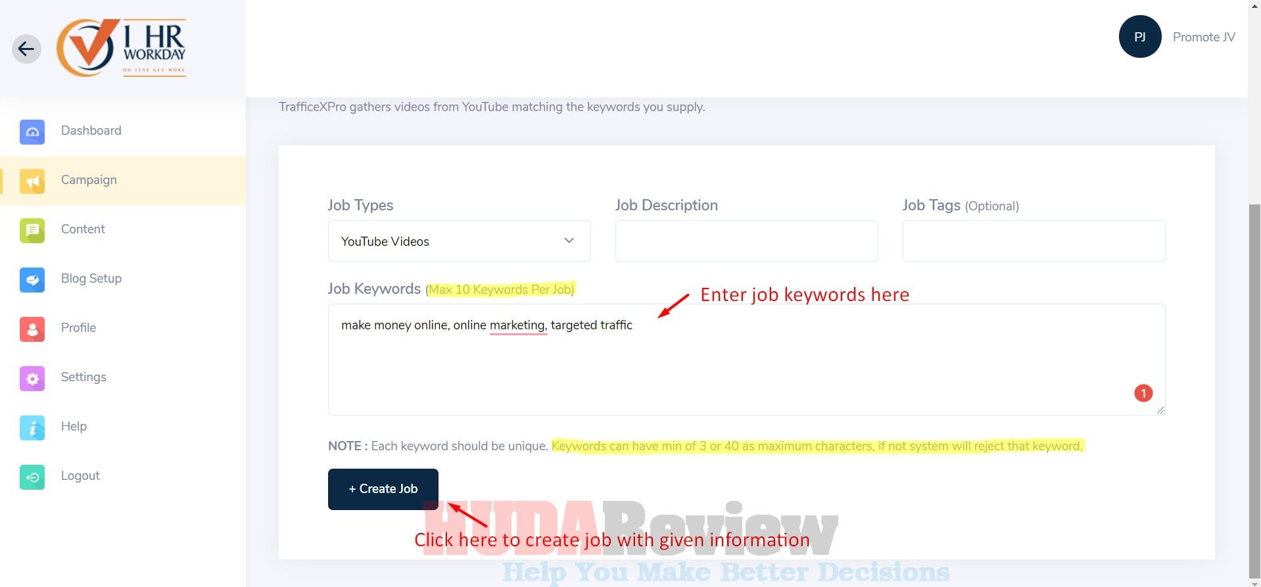The height and width of the screenshot is (587, 1261).
Task: Navigate to Blog Setup
Action: [x=91, y=278]
